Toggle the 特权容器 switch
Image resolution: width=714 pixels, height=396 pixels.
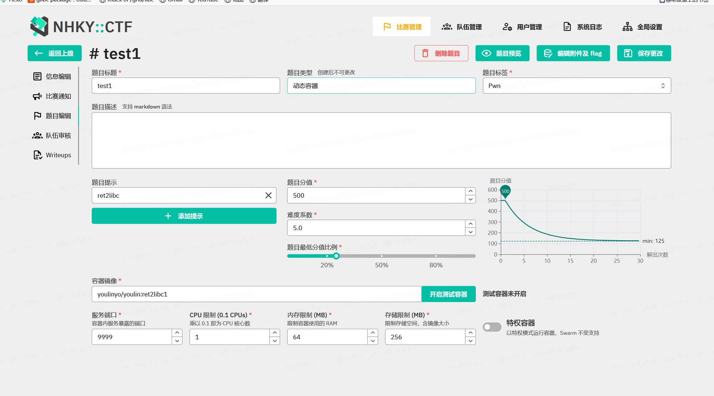pos(492,327)
